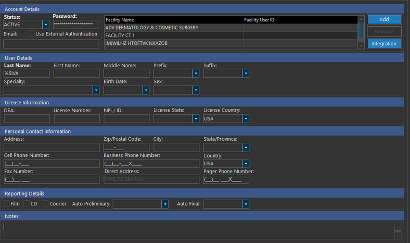Open the Auto Preliminary dropdown
The width and height of the screenshot is (410, 243).
click(165, 204)
